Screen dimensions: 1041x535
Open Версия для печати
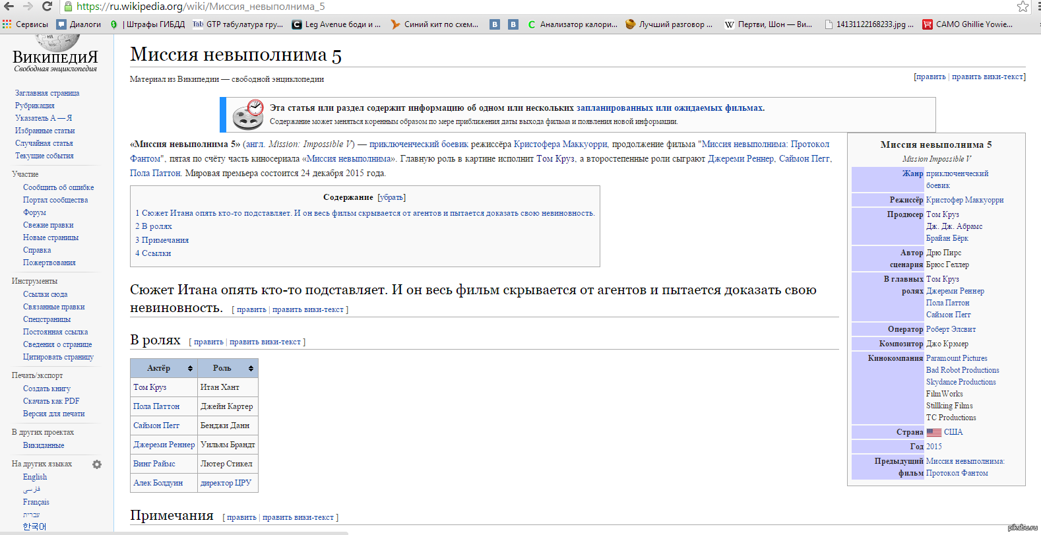[53, 414]
